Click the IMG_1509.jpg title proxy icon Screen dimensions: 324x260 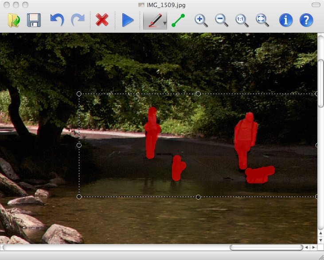point(141,5)
